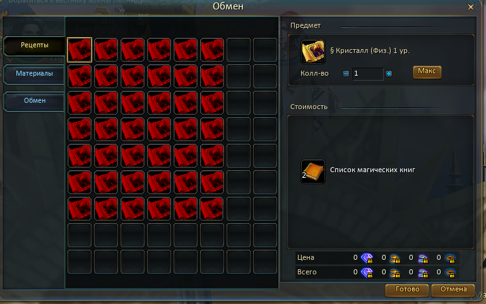Open the Рецепты tab
Screen dimensions: 486x304
(34, 45)
